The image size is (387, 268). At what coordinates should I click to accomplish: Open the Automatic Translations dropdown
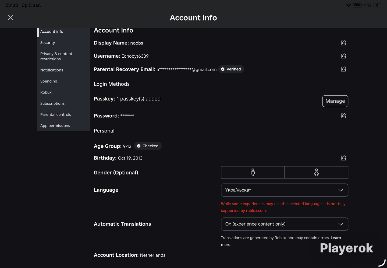click(x=285, y=224)
